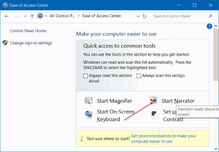This screenshot has height=152, width=219.
Task: Click Quick access to common tools heading
Action: pyautogui.click(x=119, y=46)
